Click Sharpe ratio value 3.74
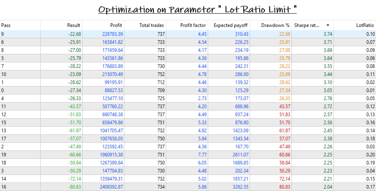This screenshot has height=191, width=376. pyautogui.click(x=328, y=34)
